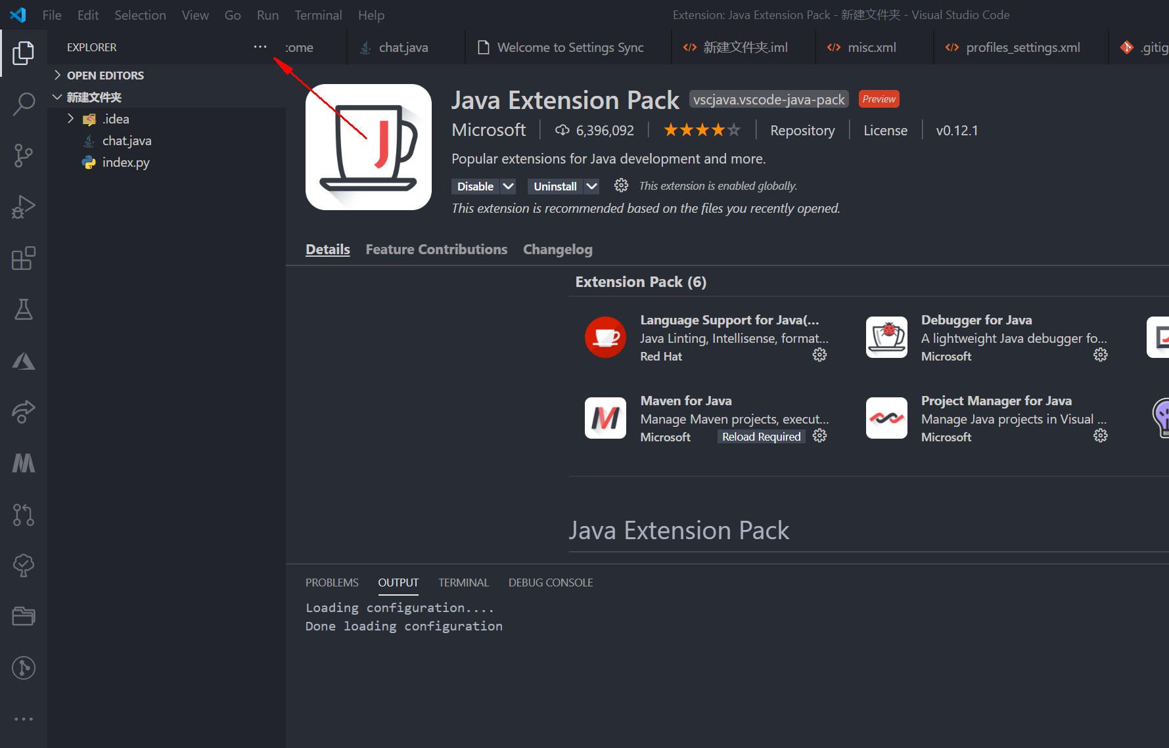Open the Run menu

click(267, 14)
